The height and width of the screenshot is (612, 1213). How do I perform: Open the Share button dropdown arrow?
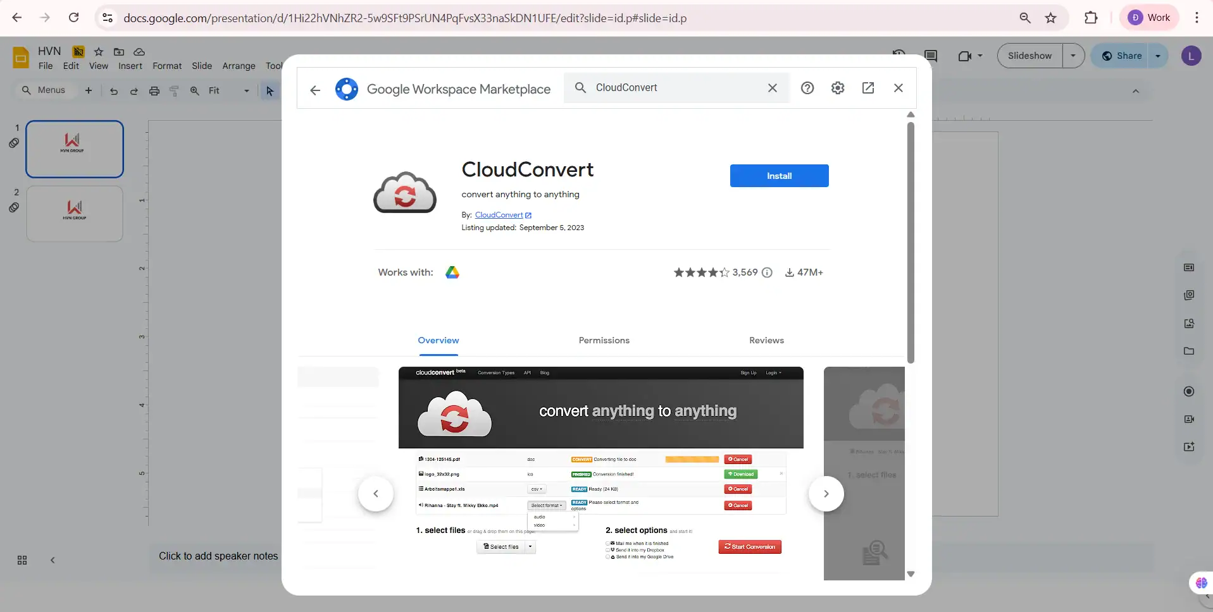1159,56
